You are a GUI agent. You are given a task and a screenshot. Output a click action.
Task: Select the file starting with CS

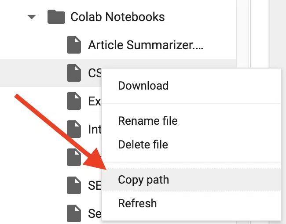tap(95, 73)
